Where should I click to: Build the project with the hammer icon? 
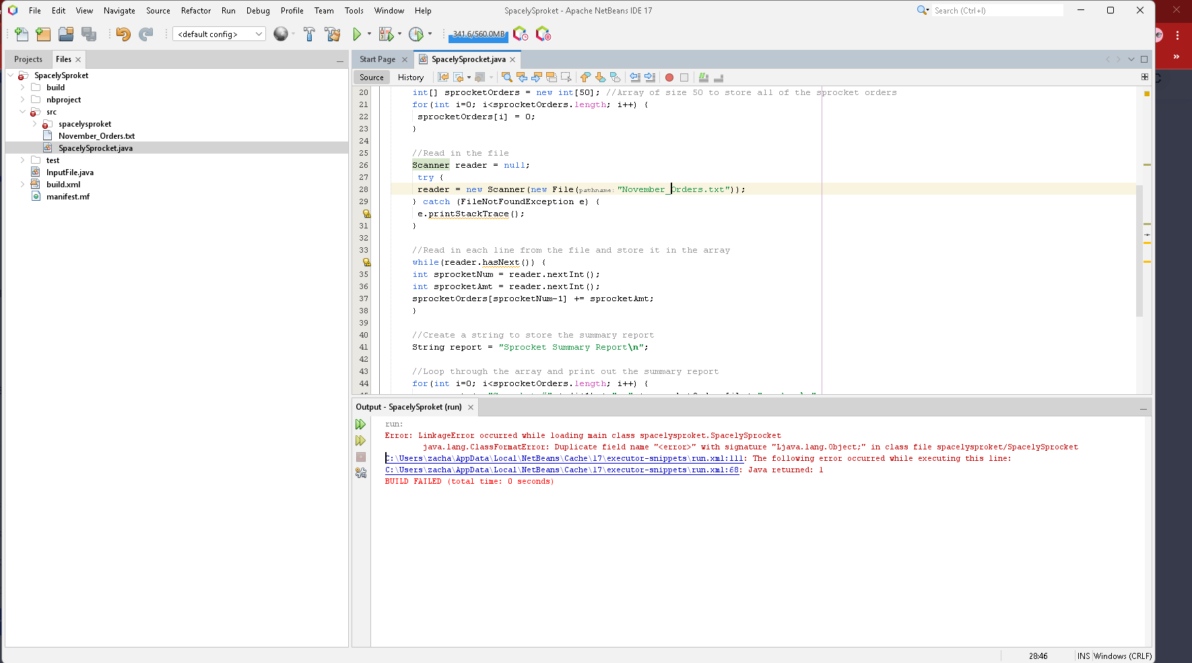309,34
